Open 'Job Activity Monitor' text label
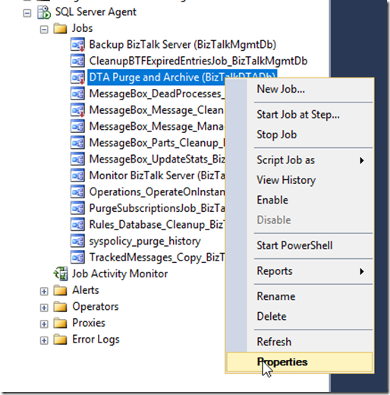Image resolution: width=390 pixels, height=395 pixels. click(x=120, y=274)
